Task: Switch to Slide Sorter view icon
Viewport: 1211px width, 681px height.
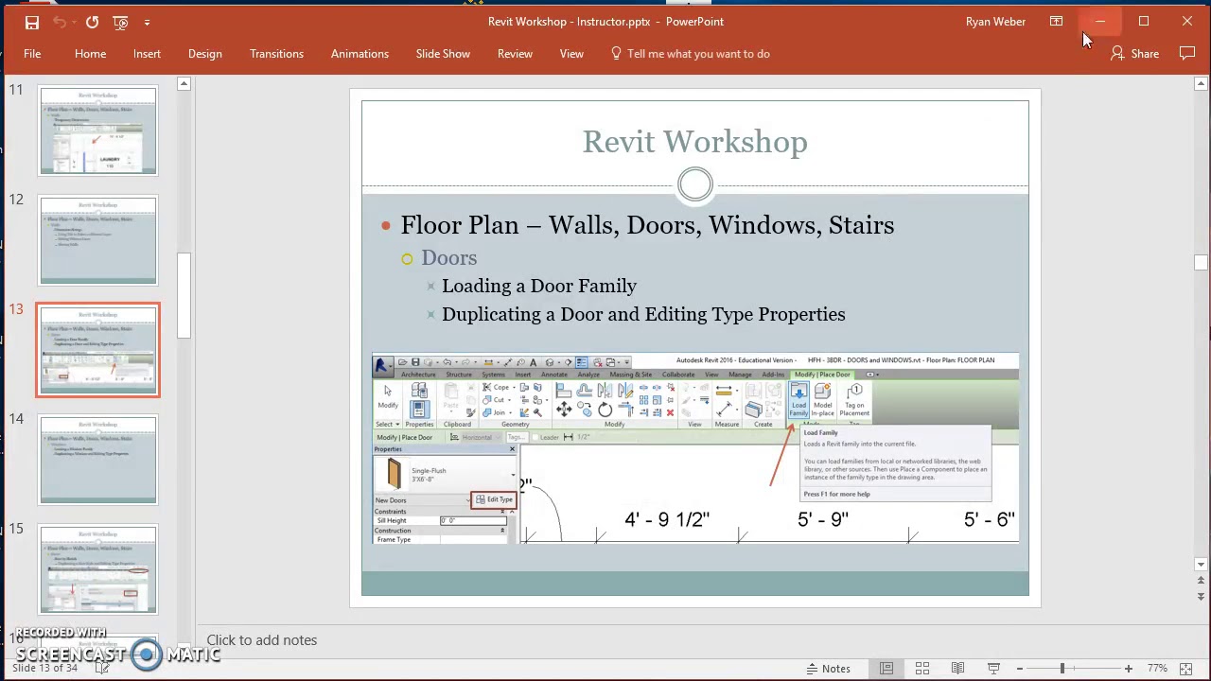Action: coord(922,669)
